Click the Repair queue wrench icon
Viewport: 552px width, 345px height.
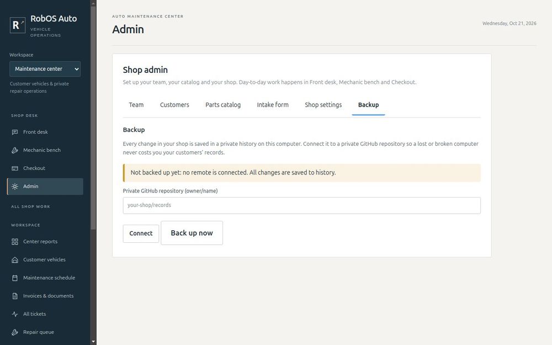(x=15, y=332)
